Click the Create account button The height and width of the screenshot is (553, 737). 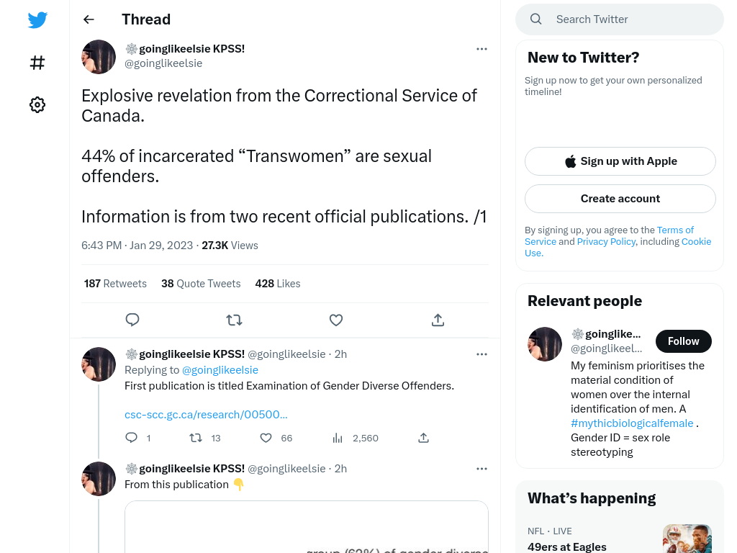(620, 199)
